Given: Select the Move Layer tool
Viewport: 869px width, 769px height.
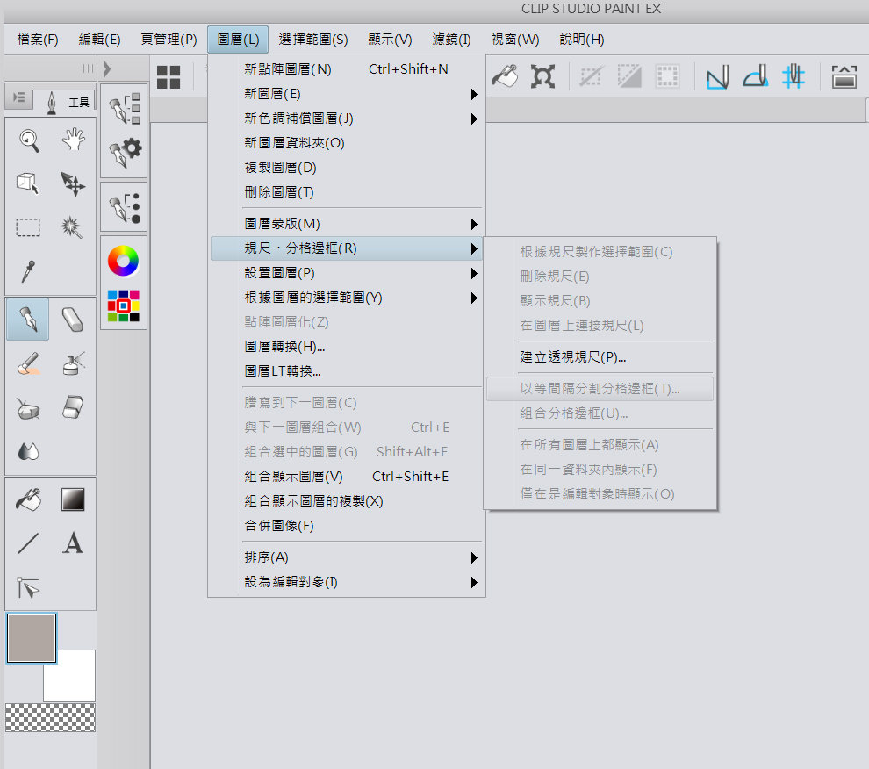Looking at the screenshot, I should pos(73,183).
